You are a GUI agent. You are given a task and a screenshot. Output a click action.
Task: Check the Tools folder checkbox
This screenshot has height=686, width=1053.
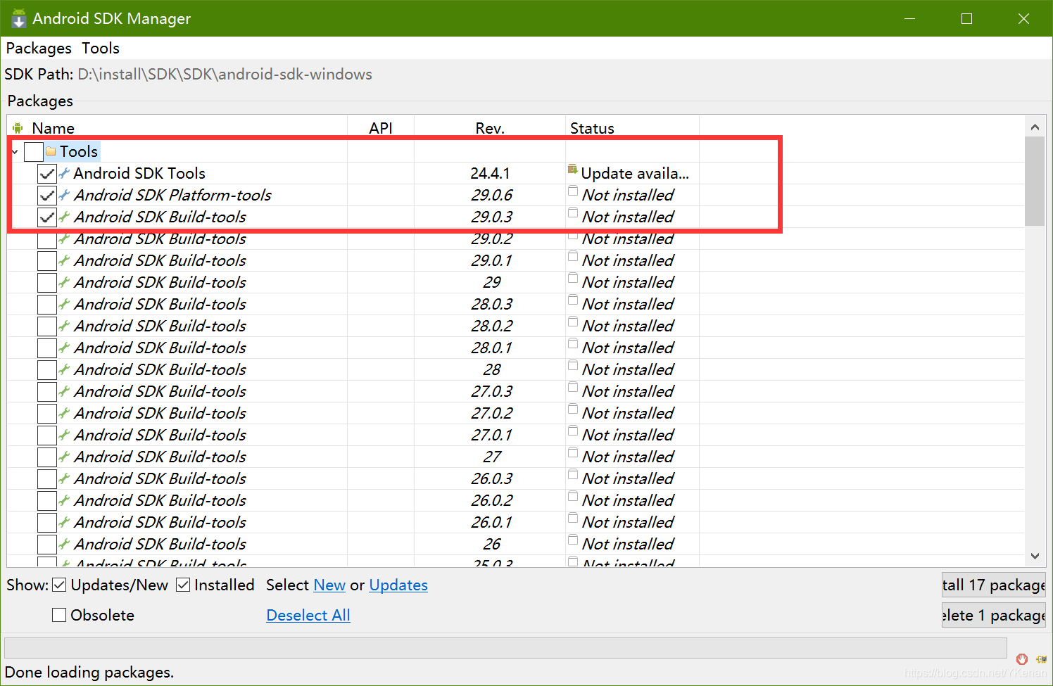tap(34, 151)
